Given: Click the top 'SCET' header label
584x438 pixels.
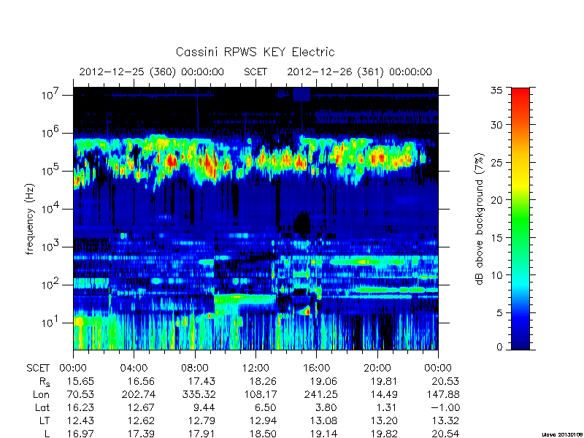Looking at the screenshot, I should 255,72.
